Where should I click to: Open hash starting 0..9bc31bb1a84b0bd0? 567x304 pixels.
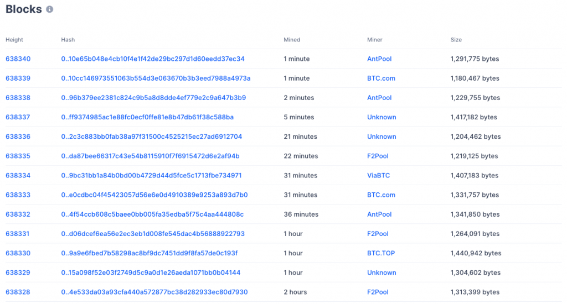151,175
